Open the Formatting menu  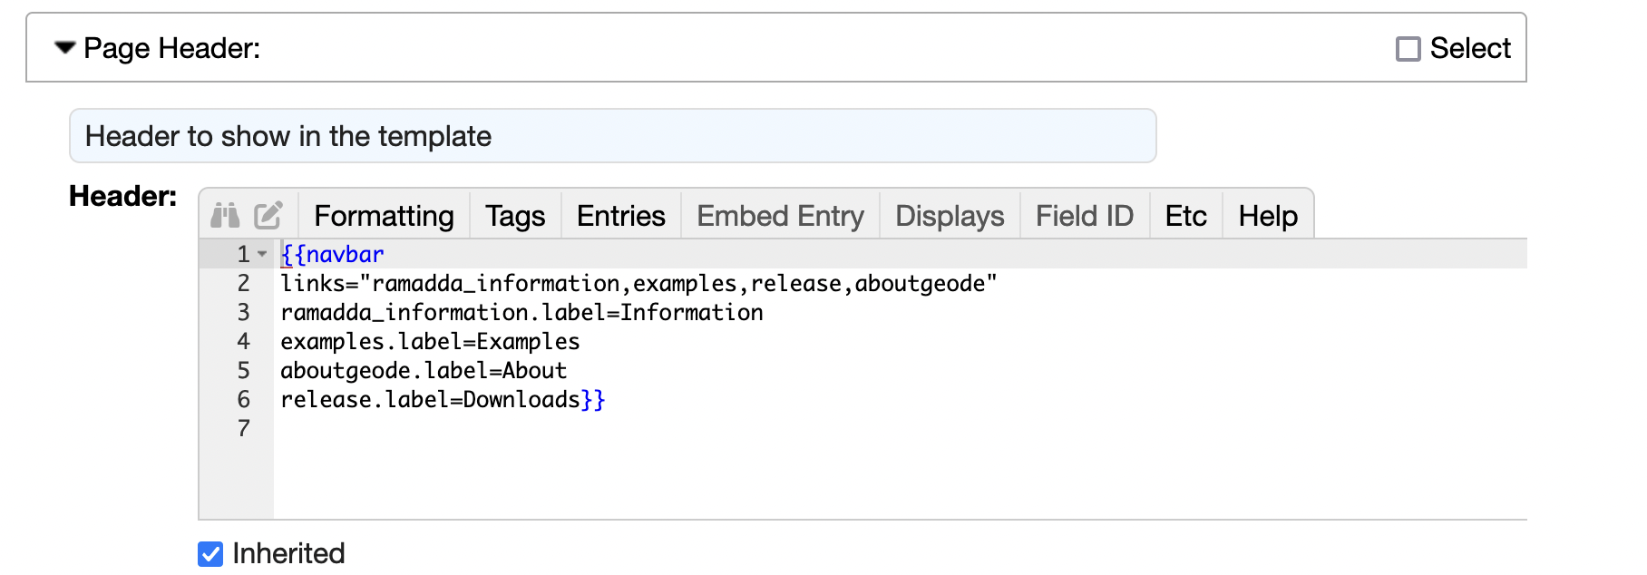(384, 216)
